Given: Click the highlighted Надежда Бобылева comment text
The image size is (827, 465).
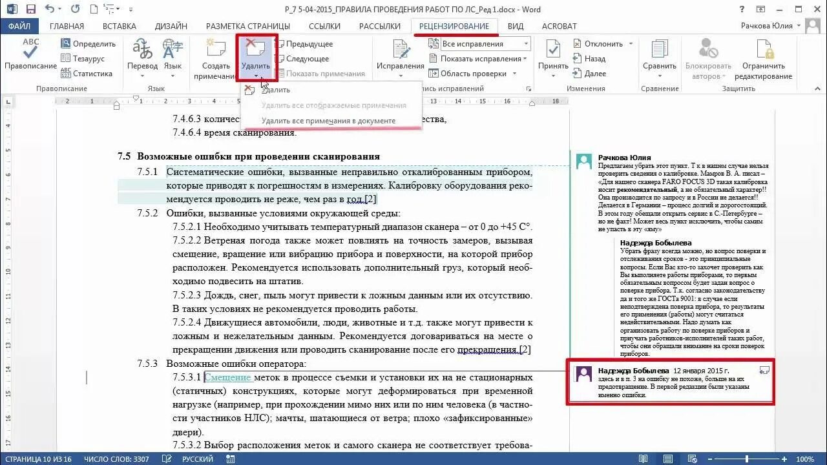Looking at the screenshot, I should (x=674, y=387).
